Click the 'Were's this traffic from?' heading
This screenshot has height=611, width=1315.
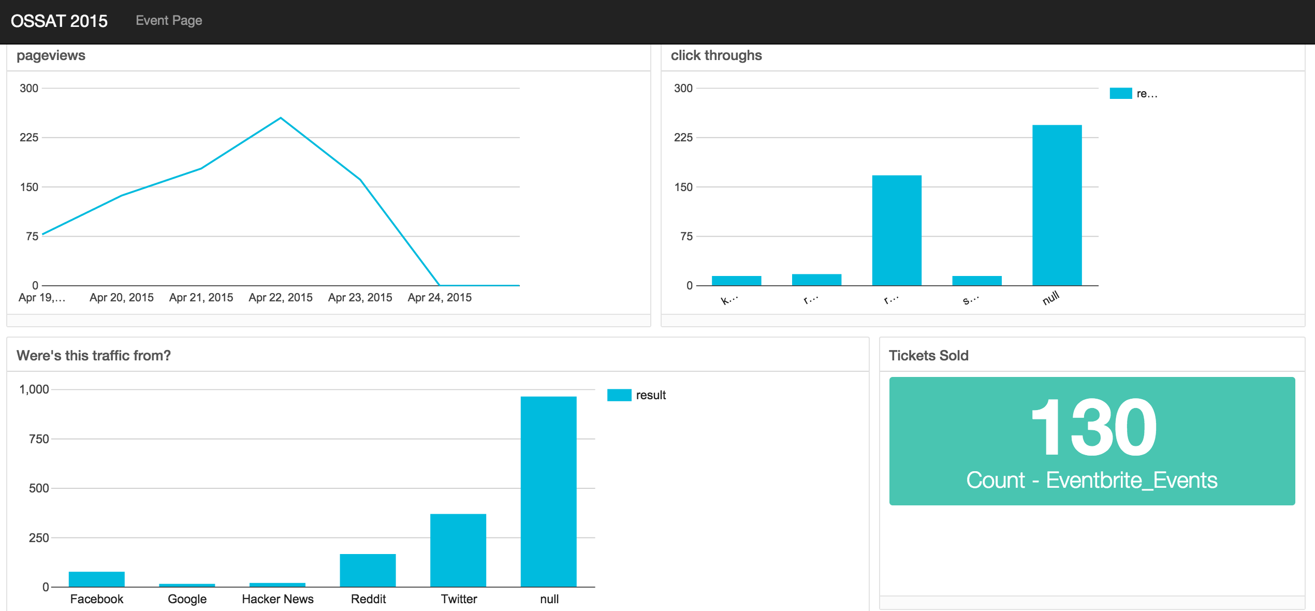tap(94, 356)
